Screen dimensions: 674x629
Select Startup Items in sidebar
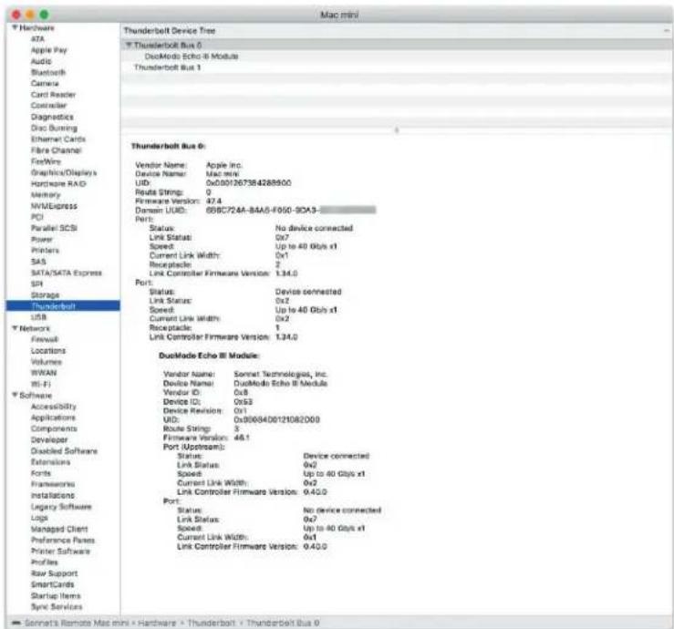point(56,595)
